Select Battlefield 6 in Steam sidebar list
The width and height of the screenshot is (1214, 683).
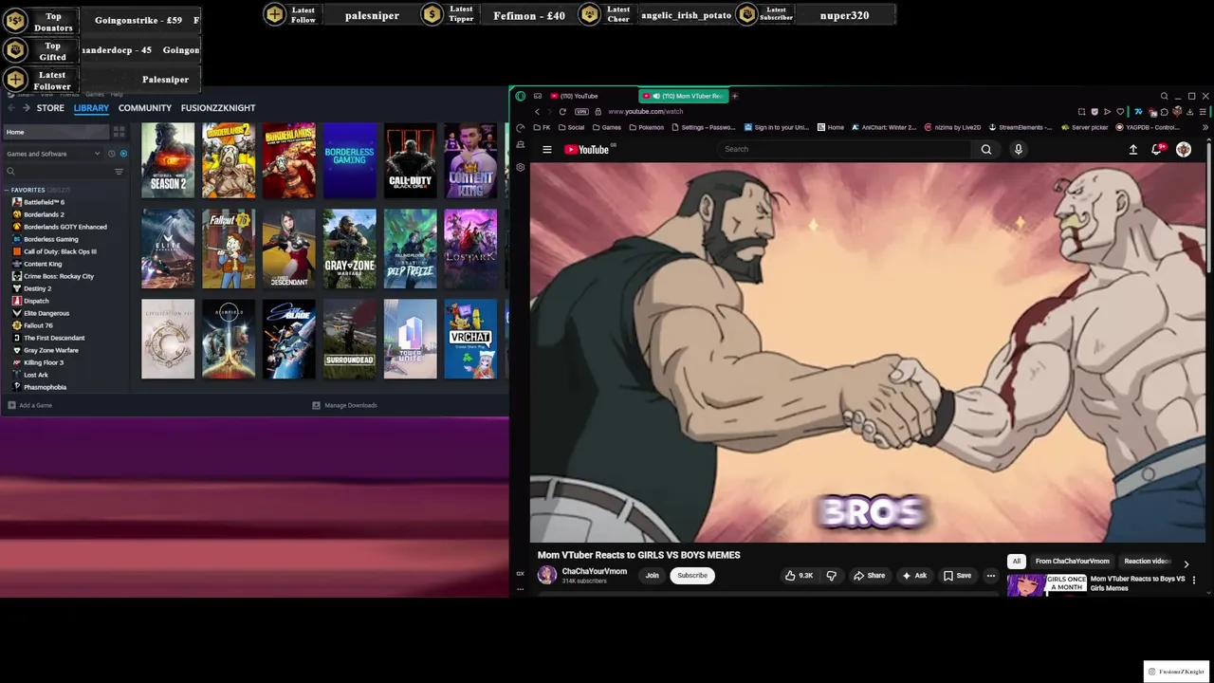44,202
